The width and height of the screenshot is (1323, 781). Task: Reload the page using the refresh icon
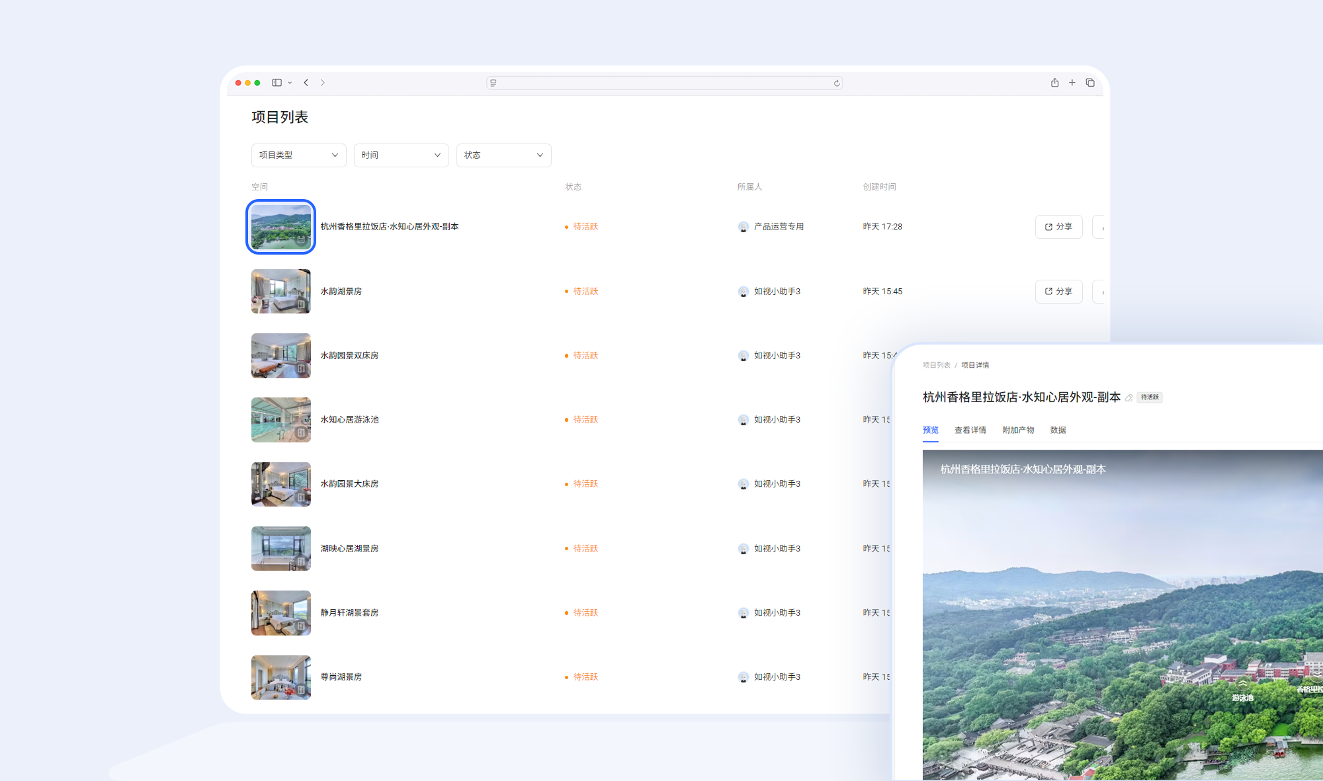point(836,83)
